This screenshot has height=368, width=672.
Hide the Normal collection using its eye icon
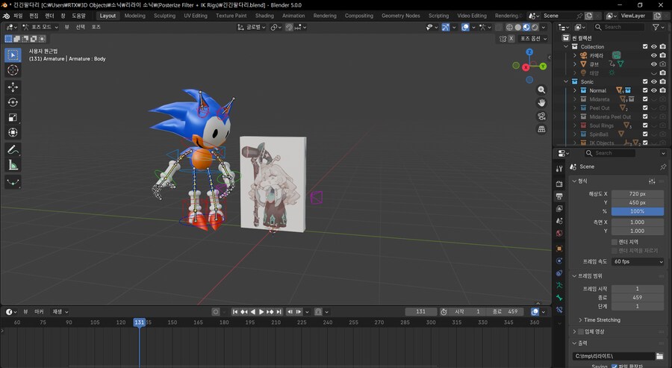(x=653, y=90)
